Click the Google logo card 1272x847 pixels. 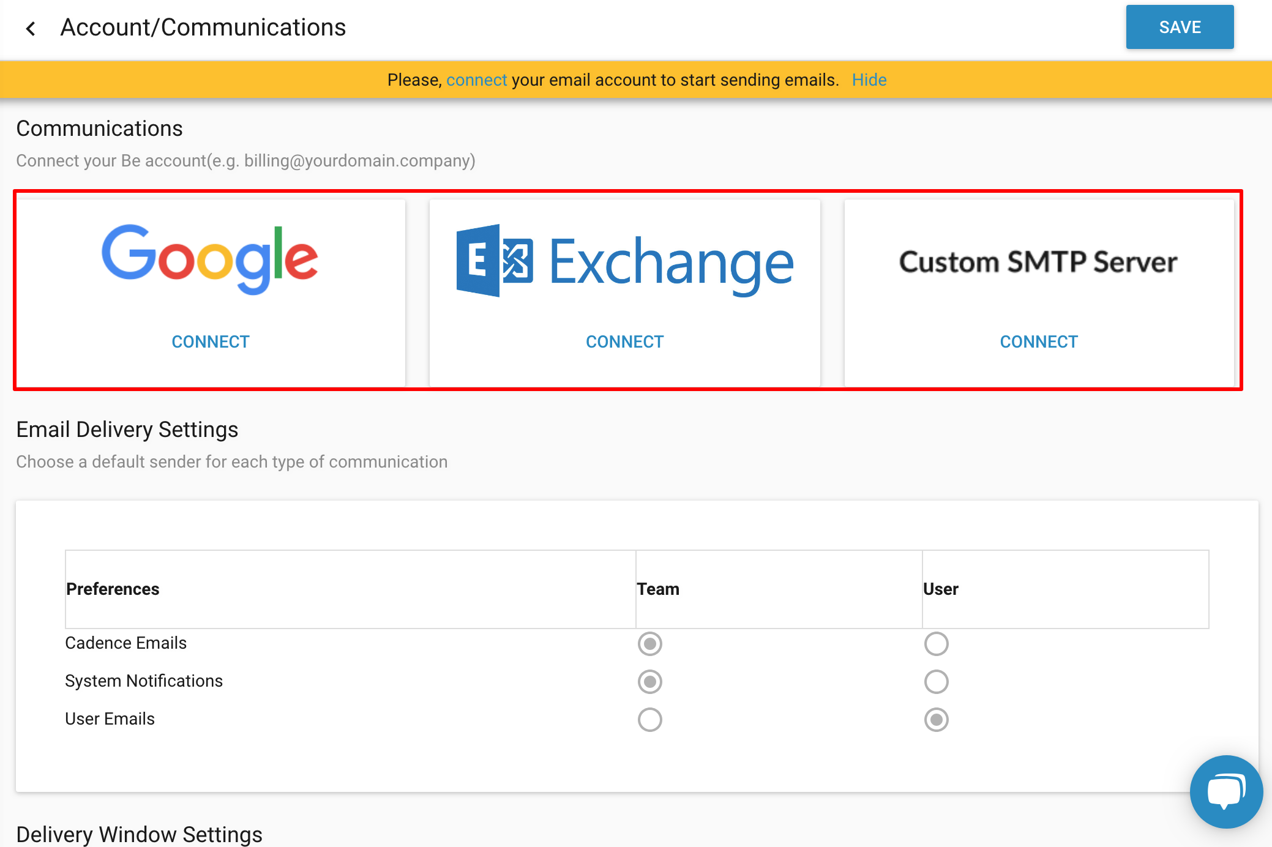[x=210, y=293]
